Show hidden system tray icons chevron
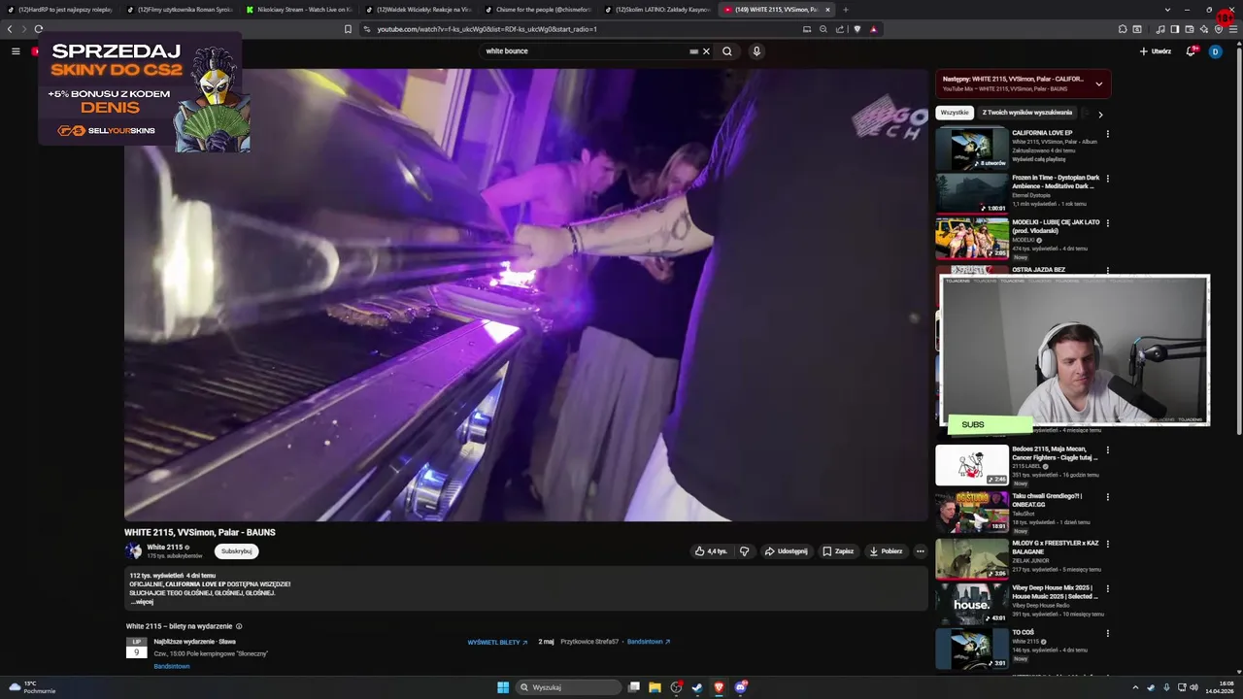The width and height of the screenshot is (1243, 699). [x=1135, y=687]
